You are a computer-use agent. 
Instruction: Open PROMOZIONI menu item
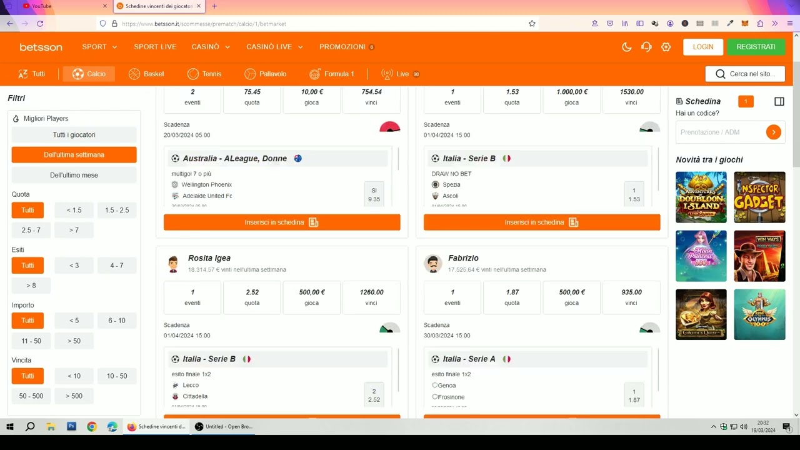[347, 47]
